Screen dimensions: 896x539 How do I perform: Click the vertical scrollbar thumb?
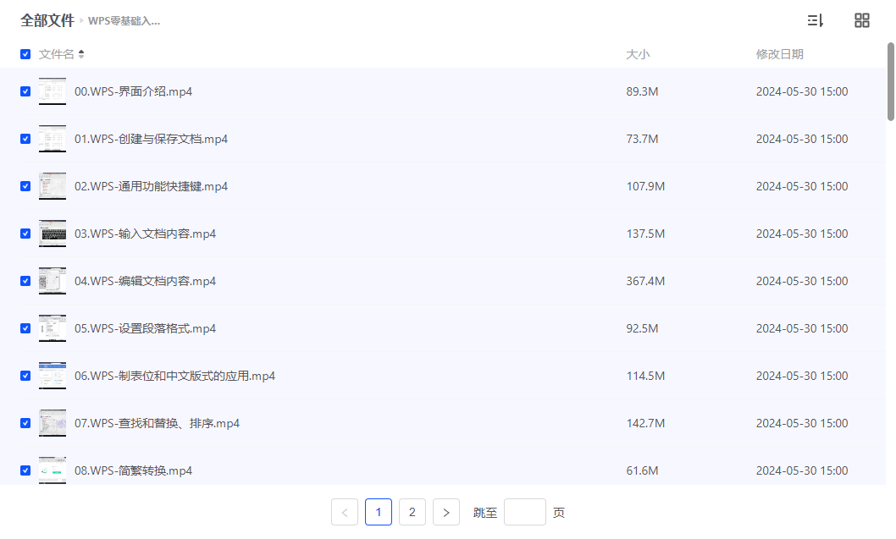click(x=890, y=81)
